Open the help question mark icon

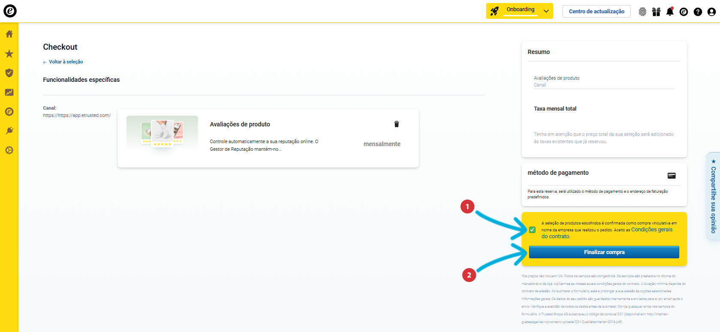(698, 12)
